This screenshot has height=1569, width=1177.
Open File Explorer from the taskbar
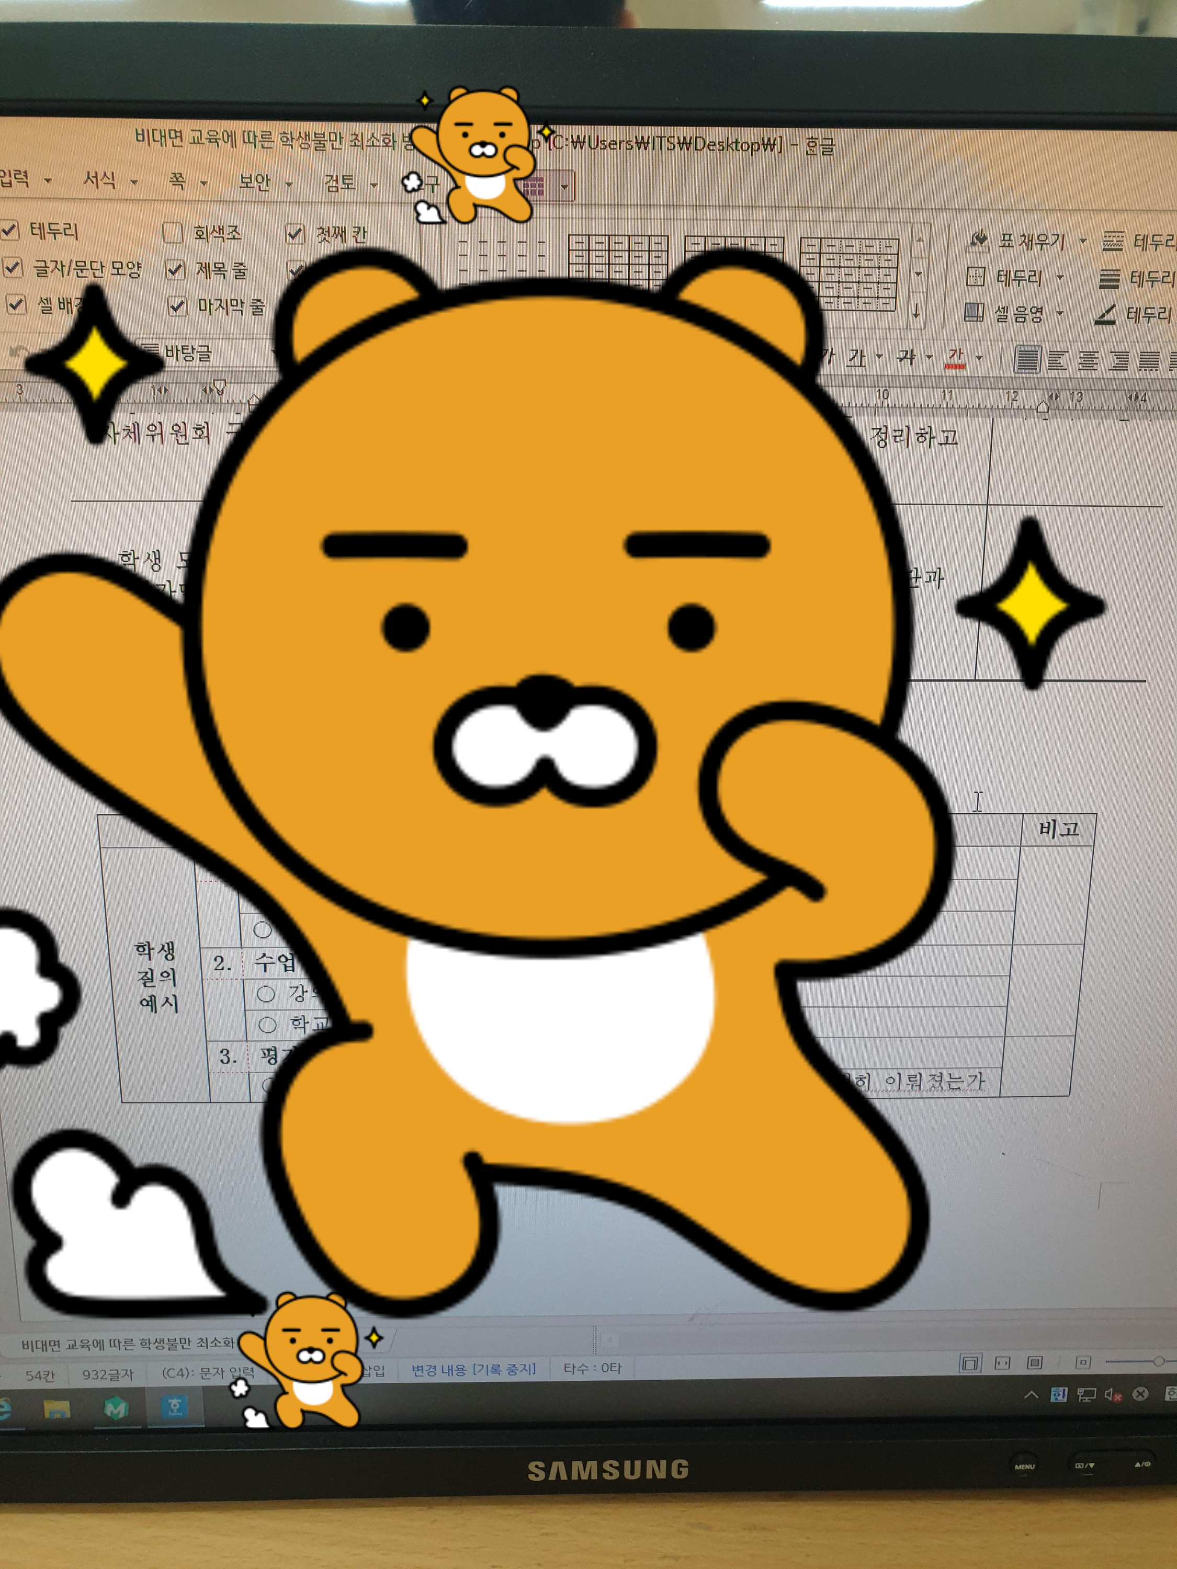(56, 1408)
